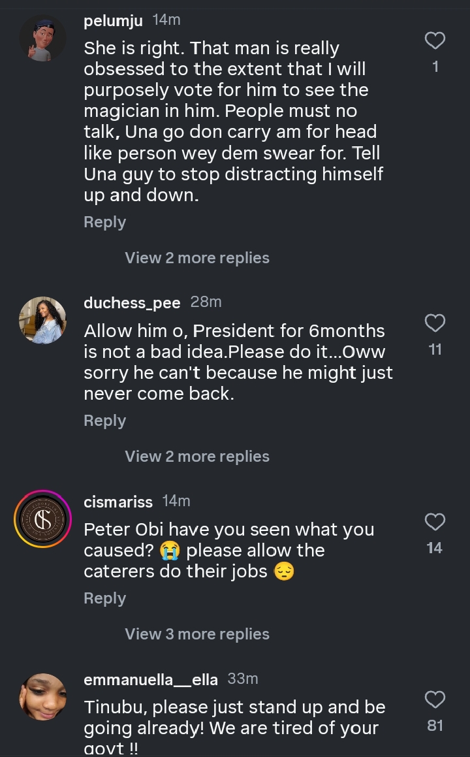This screenshot has height=757, width=470.
Task: Like cismariss's comment about Peter Obi
Action: click(435, 522)
